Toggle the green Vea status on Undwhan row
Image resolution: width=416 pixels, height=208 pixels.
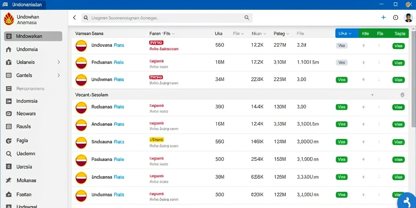342,80
